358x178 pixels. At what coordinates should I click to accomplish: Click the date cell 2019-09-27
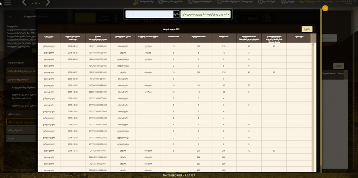[x=72, y=72]
